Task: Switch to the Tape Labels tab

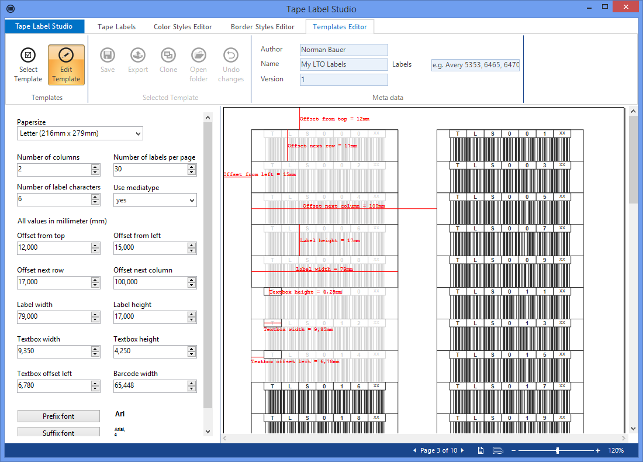Action: [116, 27]
